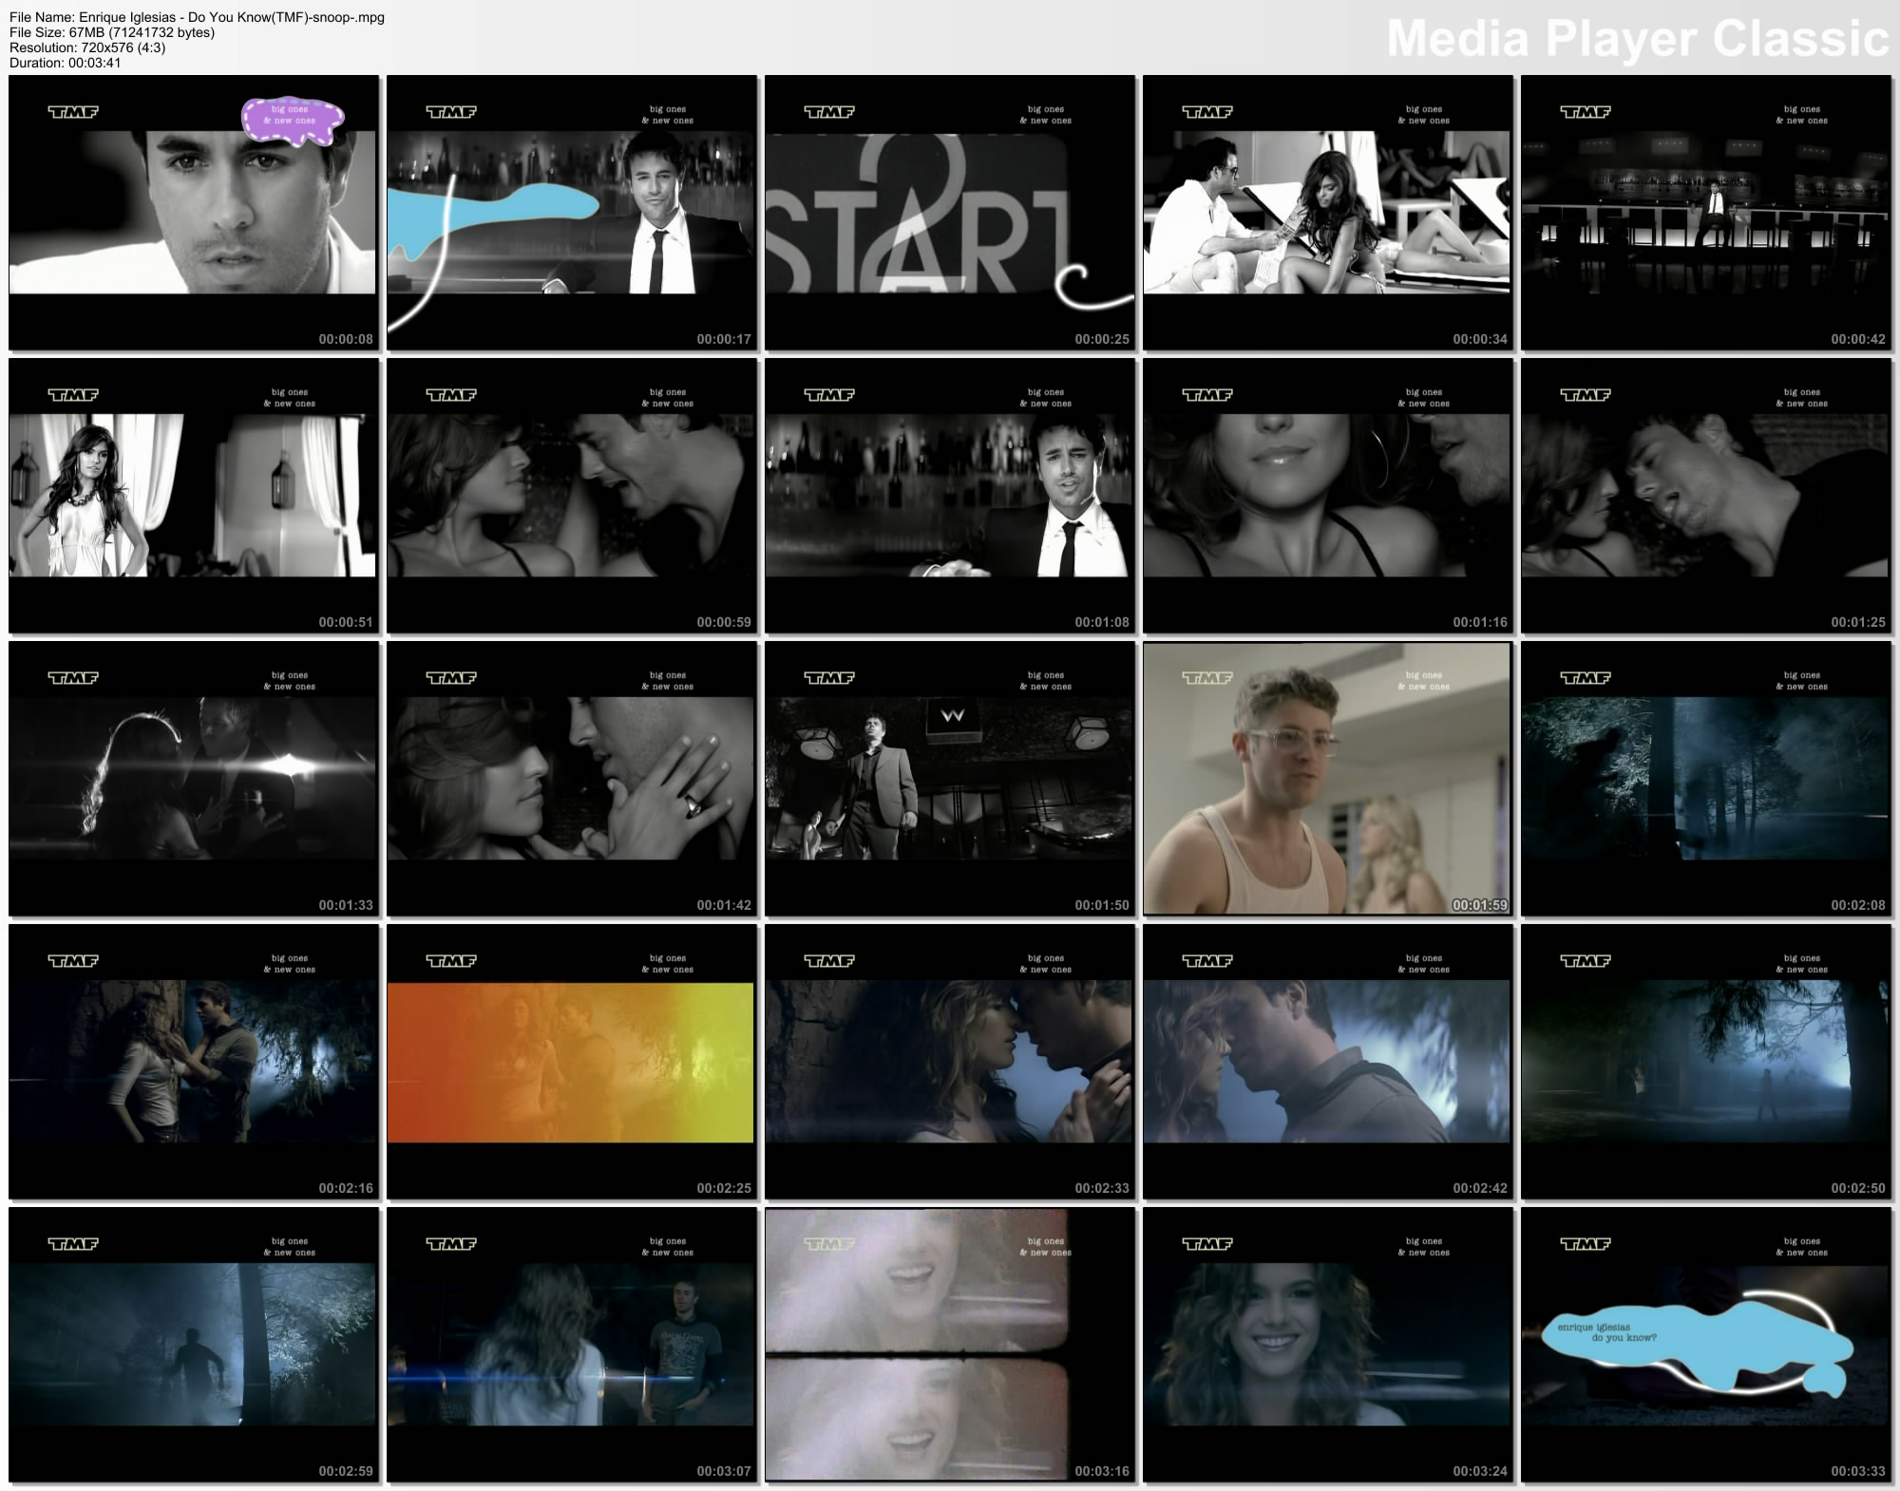This screenshot has width=1900, height=1491.
Task: Click the thumbnail timestamped 00:00:51
Action: 193,495
